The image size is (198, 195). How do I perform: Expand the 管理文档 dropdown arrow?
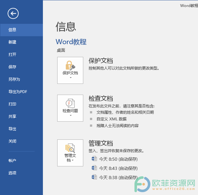[x=72, y=160]
